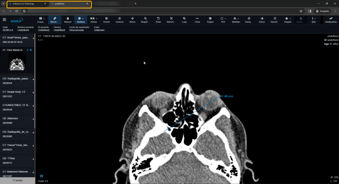Select the Manual hand tool
Screen dimensions: 339x184
[x=68, y=20]
